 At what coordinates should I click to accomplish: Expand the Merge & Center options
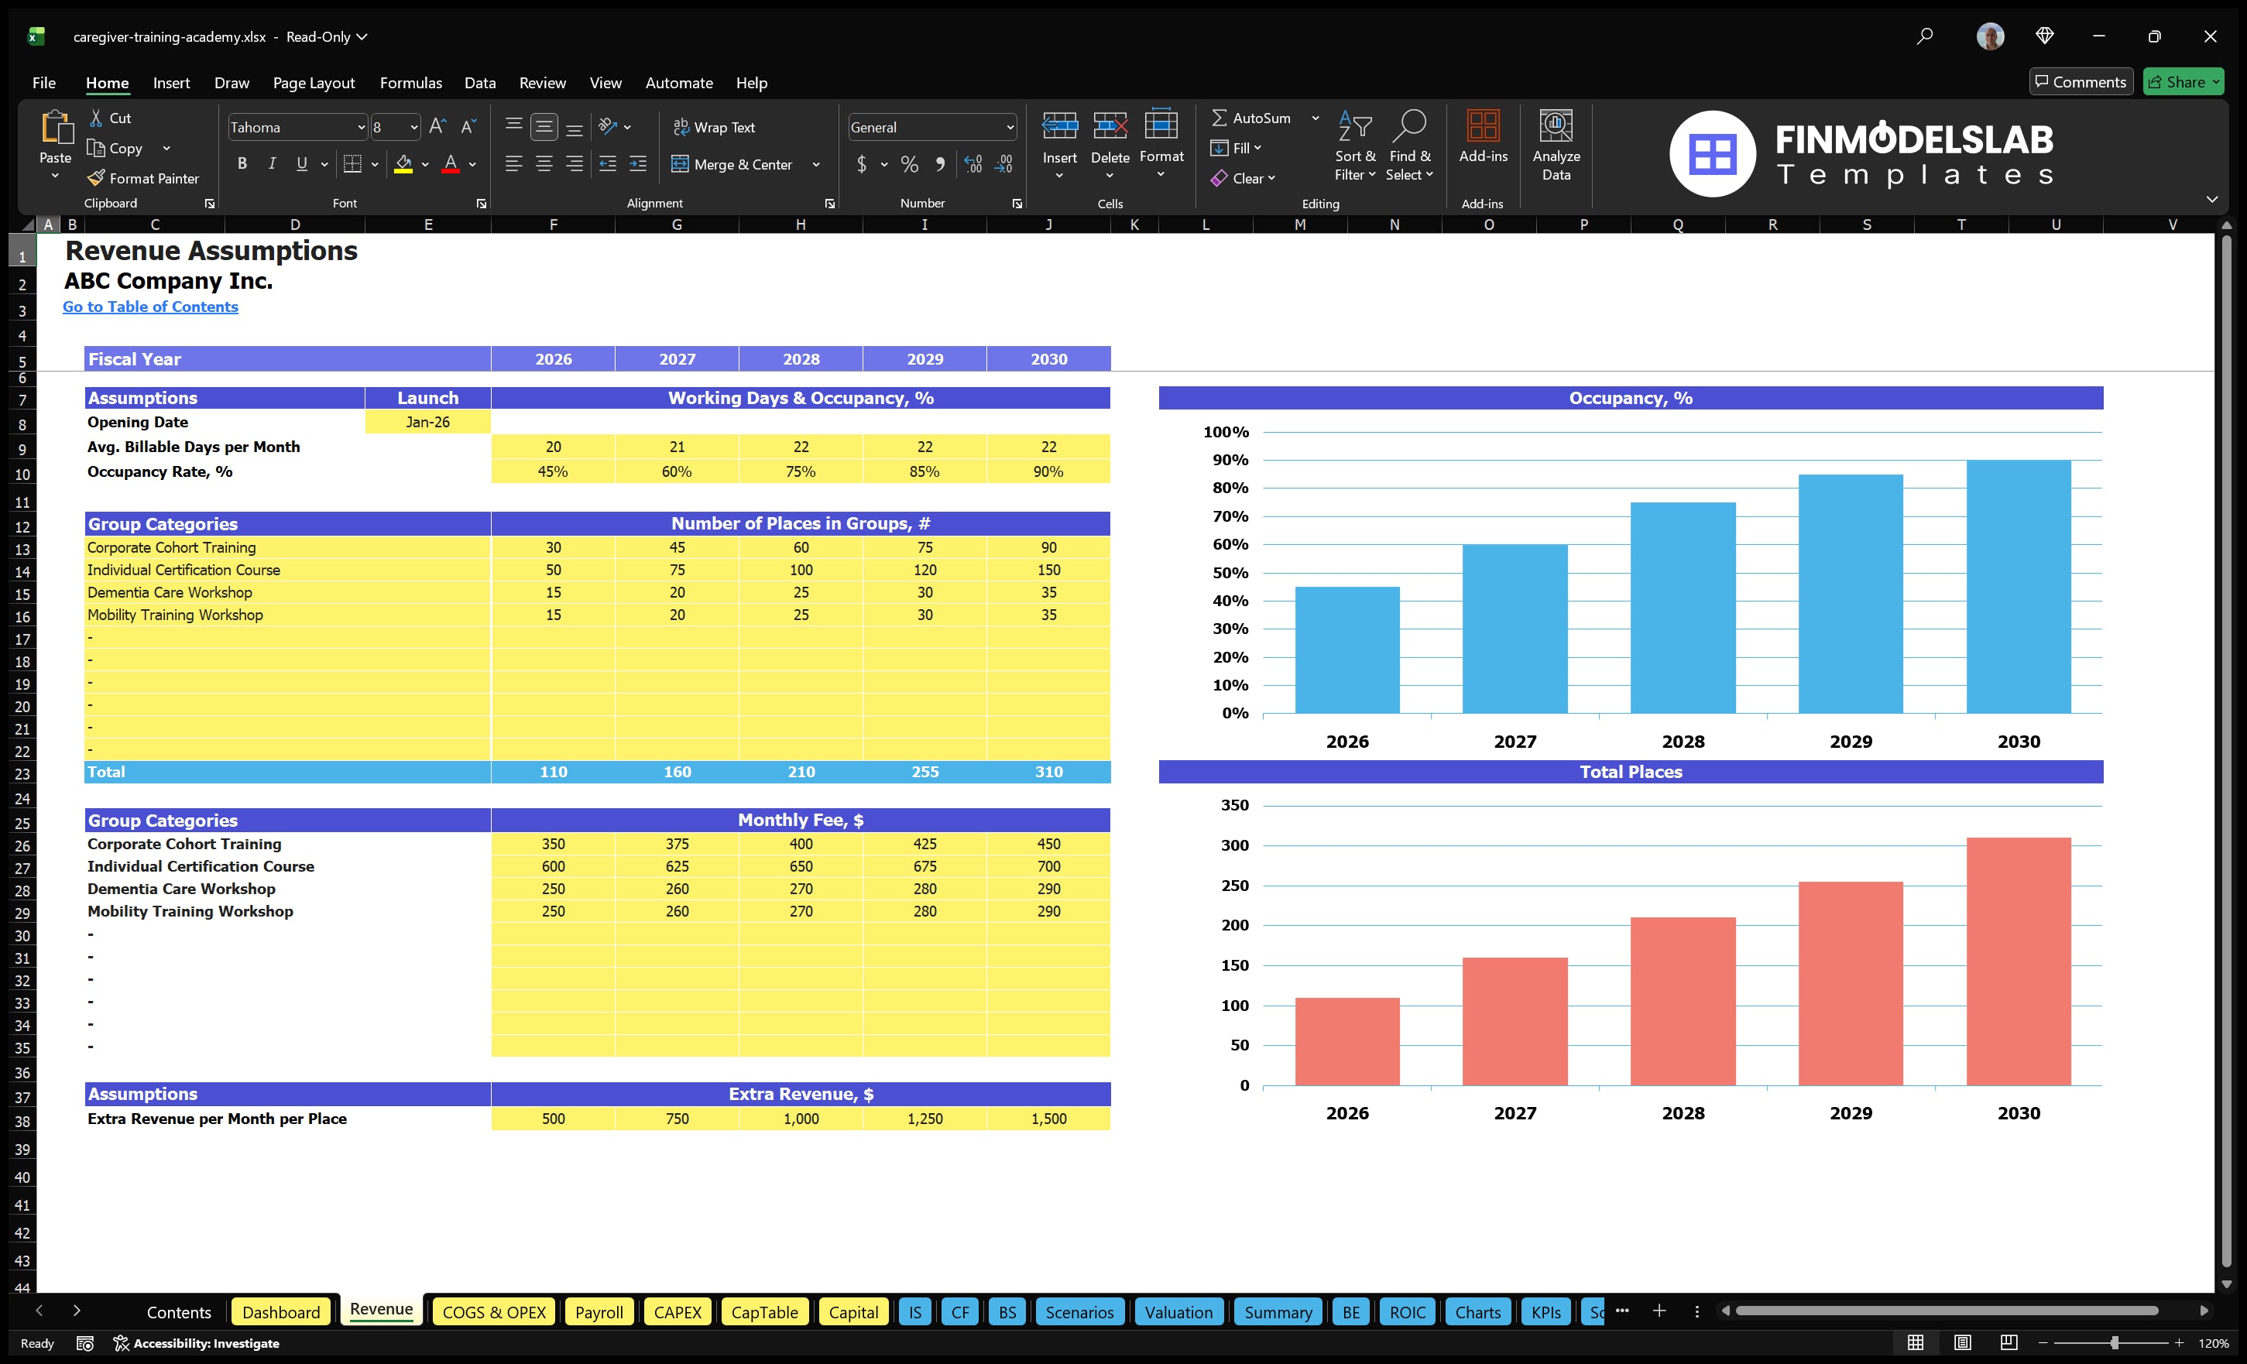pos(816,165)
